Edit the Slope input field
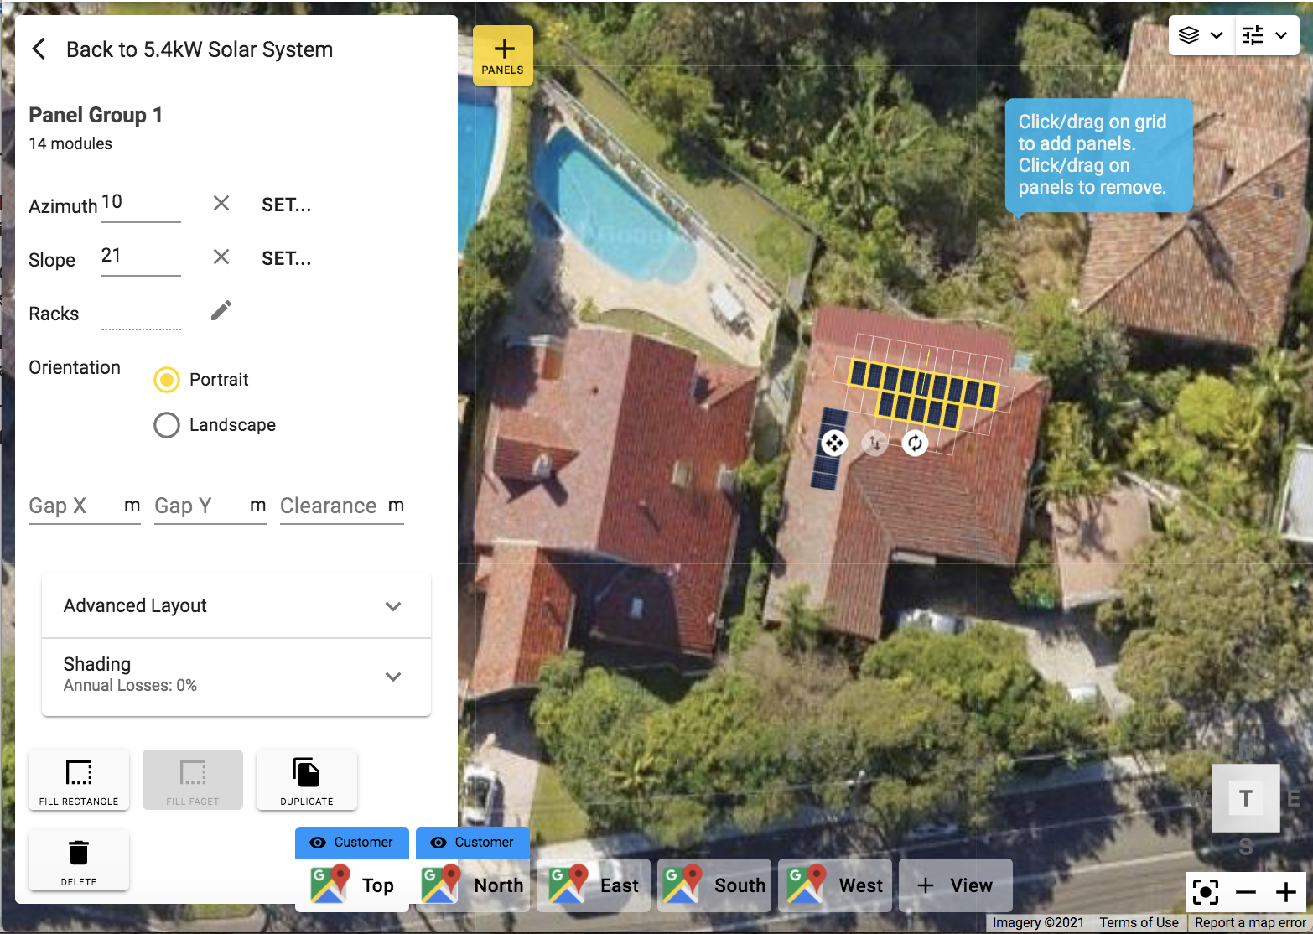 point(141,257)
